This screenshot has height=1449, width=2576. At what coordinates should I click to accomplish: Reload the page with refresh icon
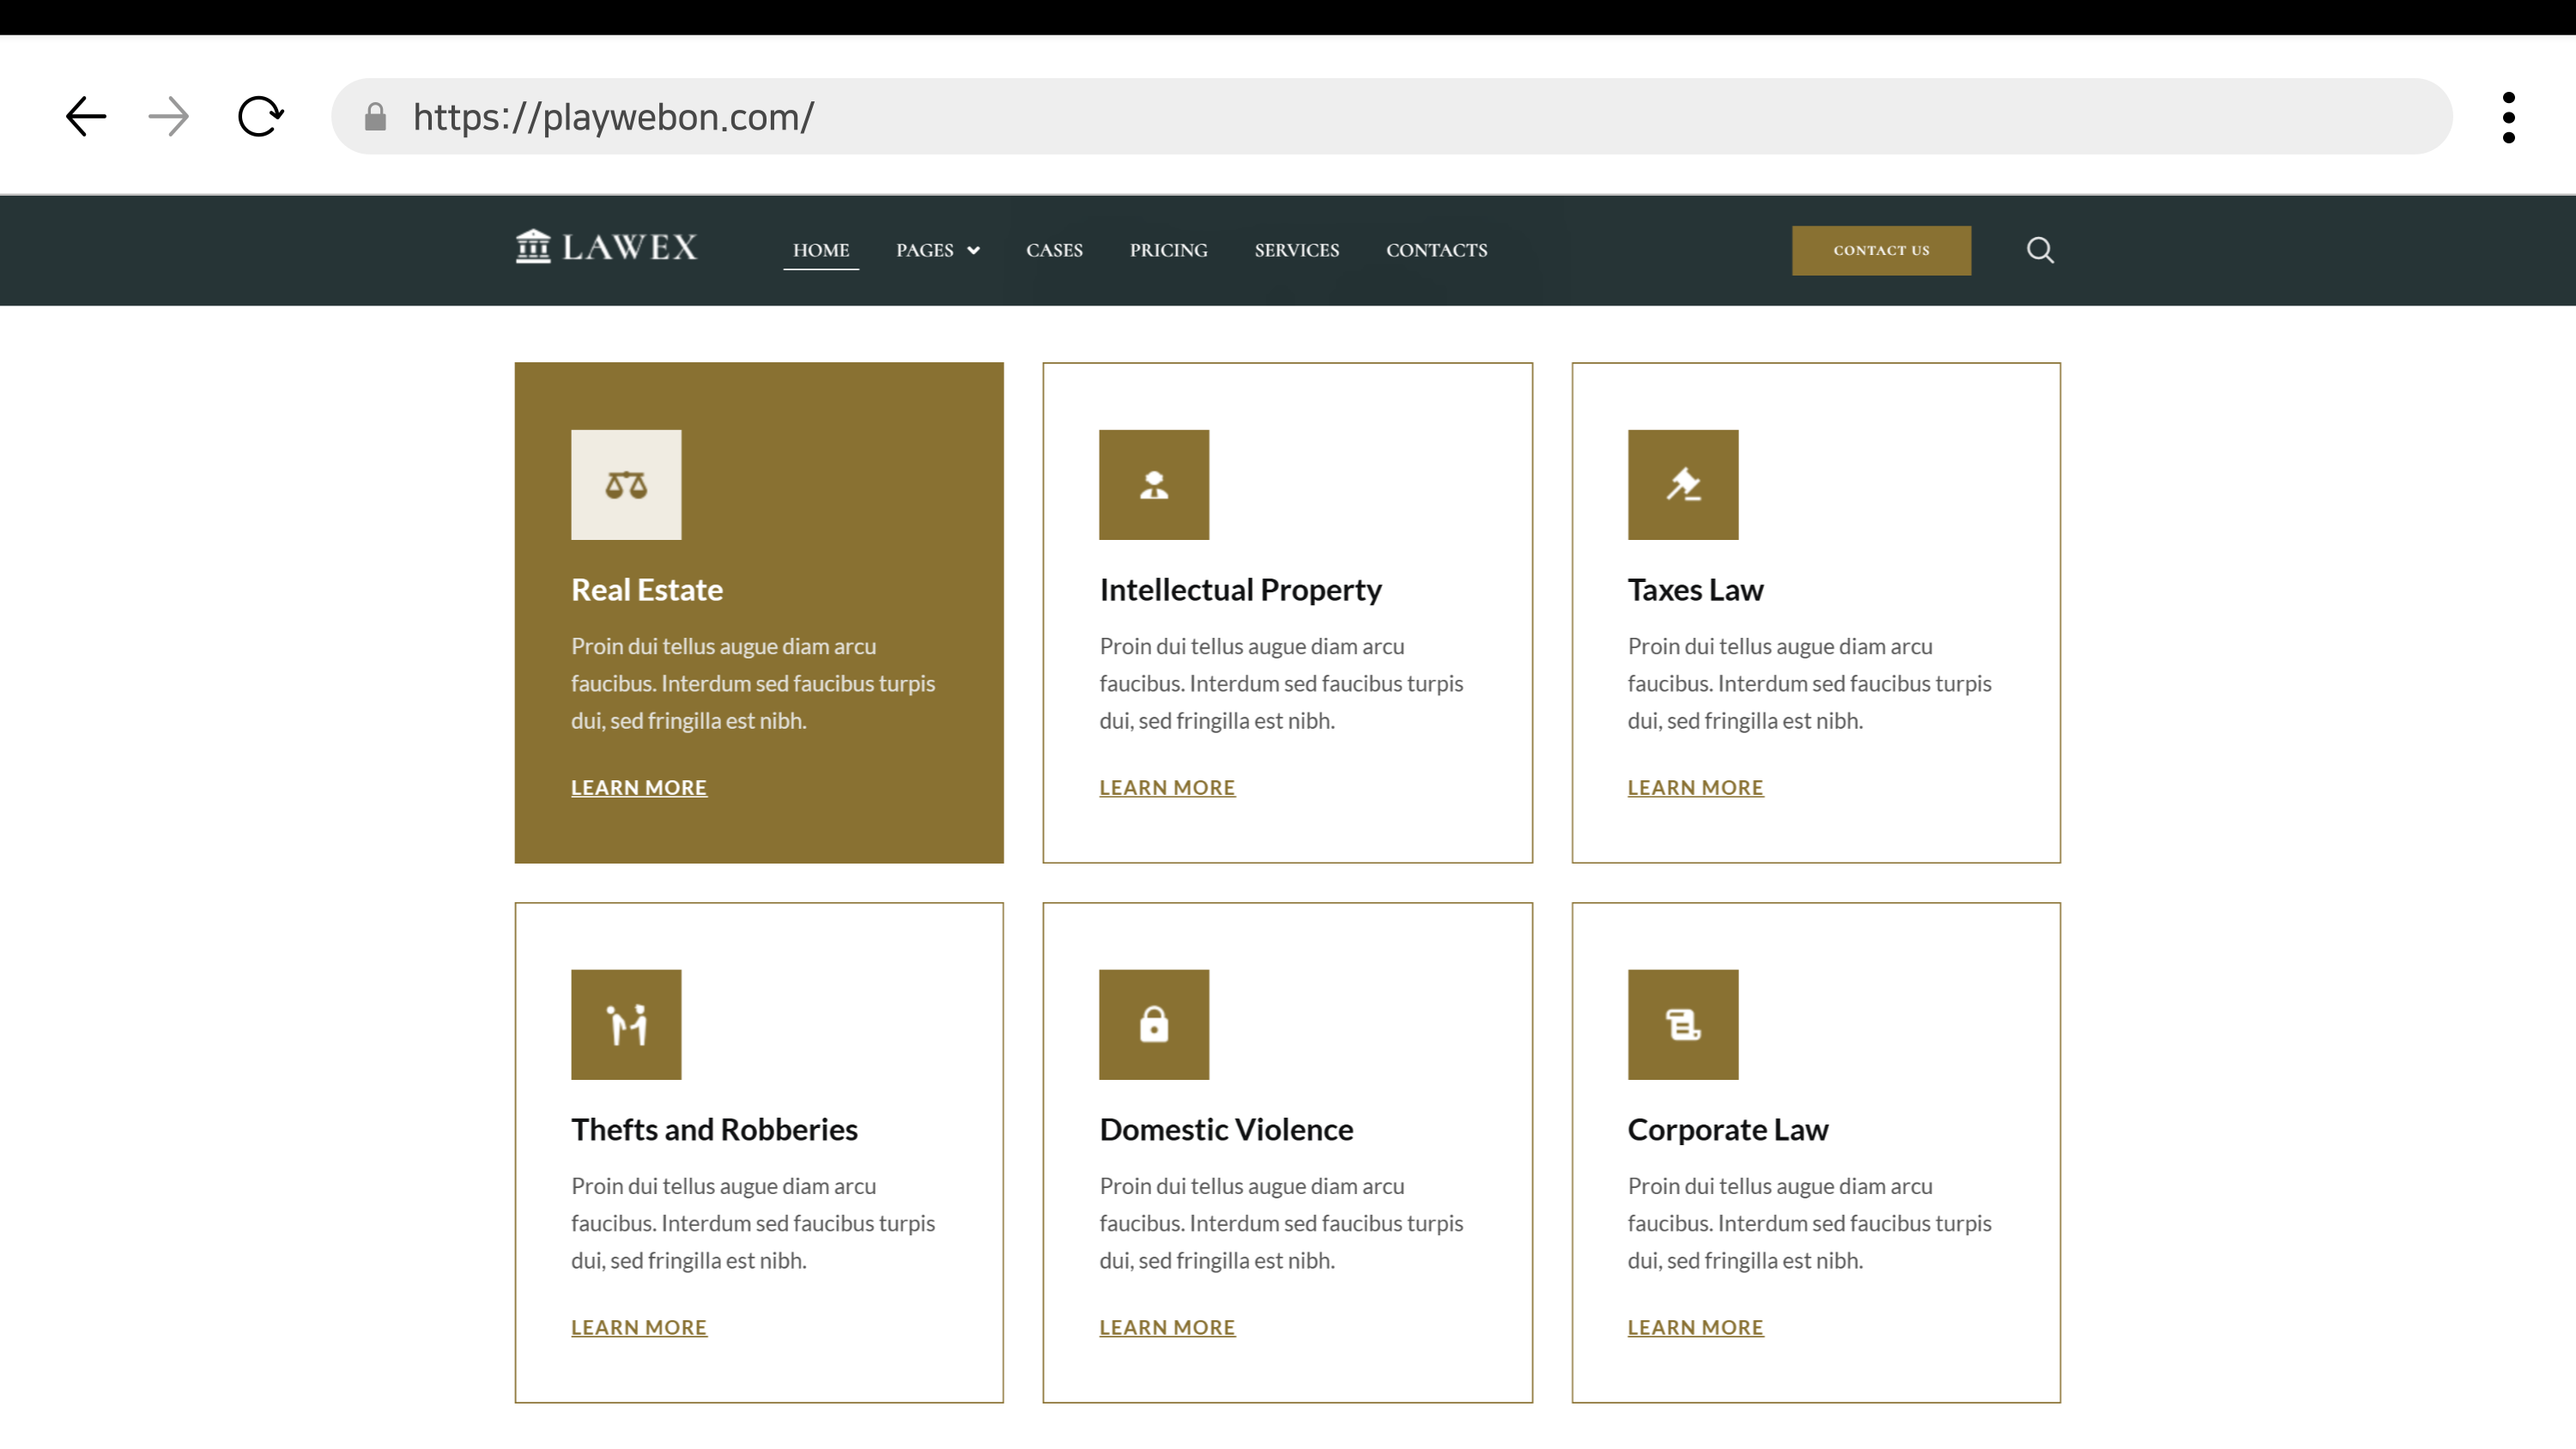pos(260,117)
